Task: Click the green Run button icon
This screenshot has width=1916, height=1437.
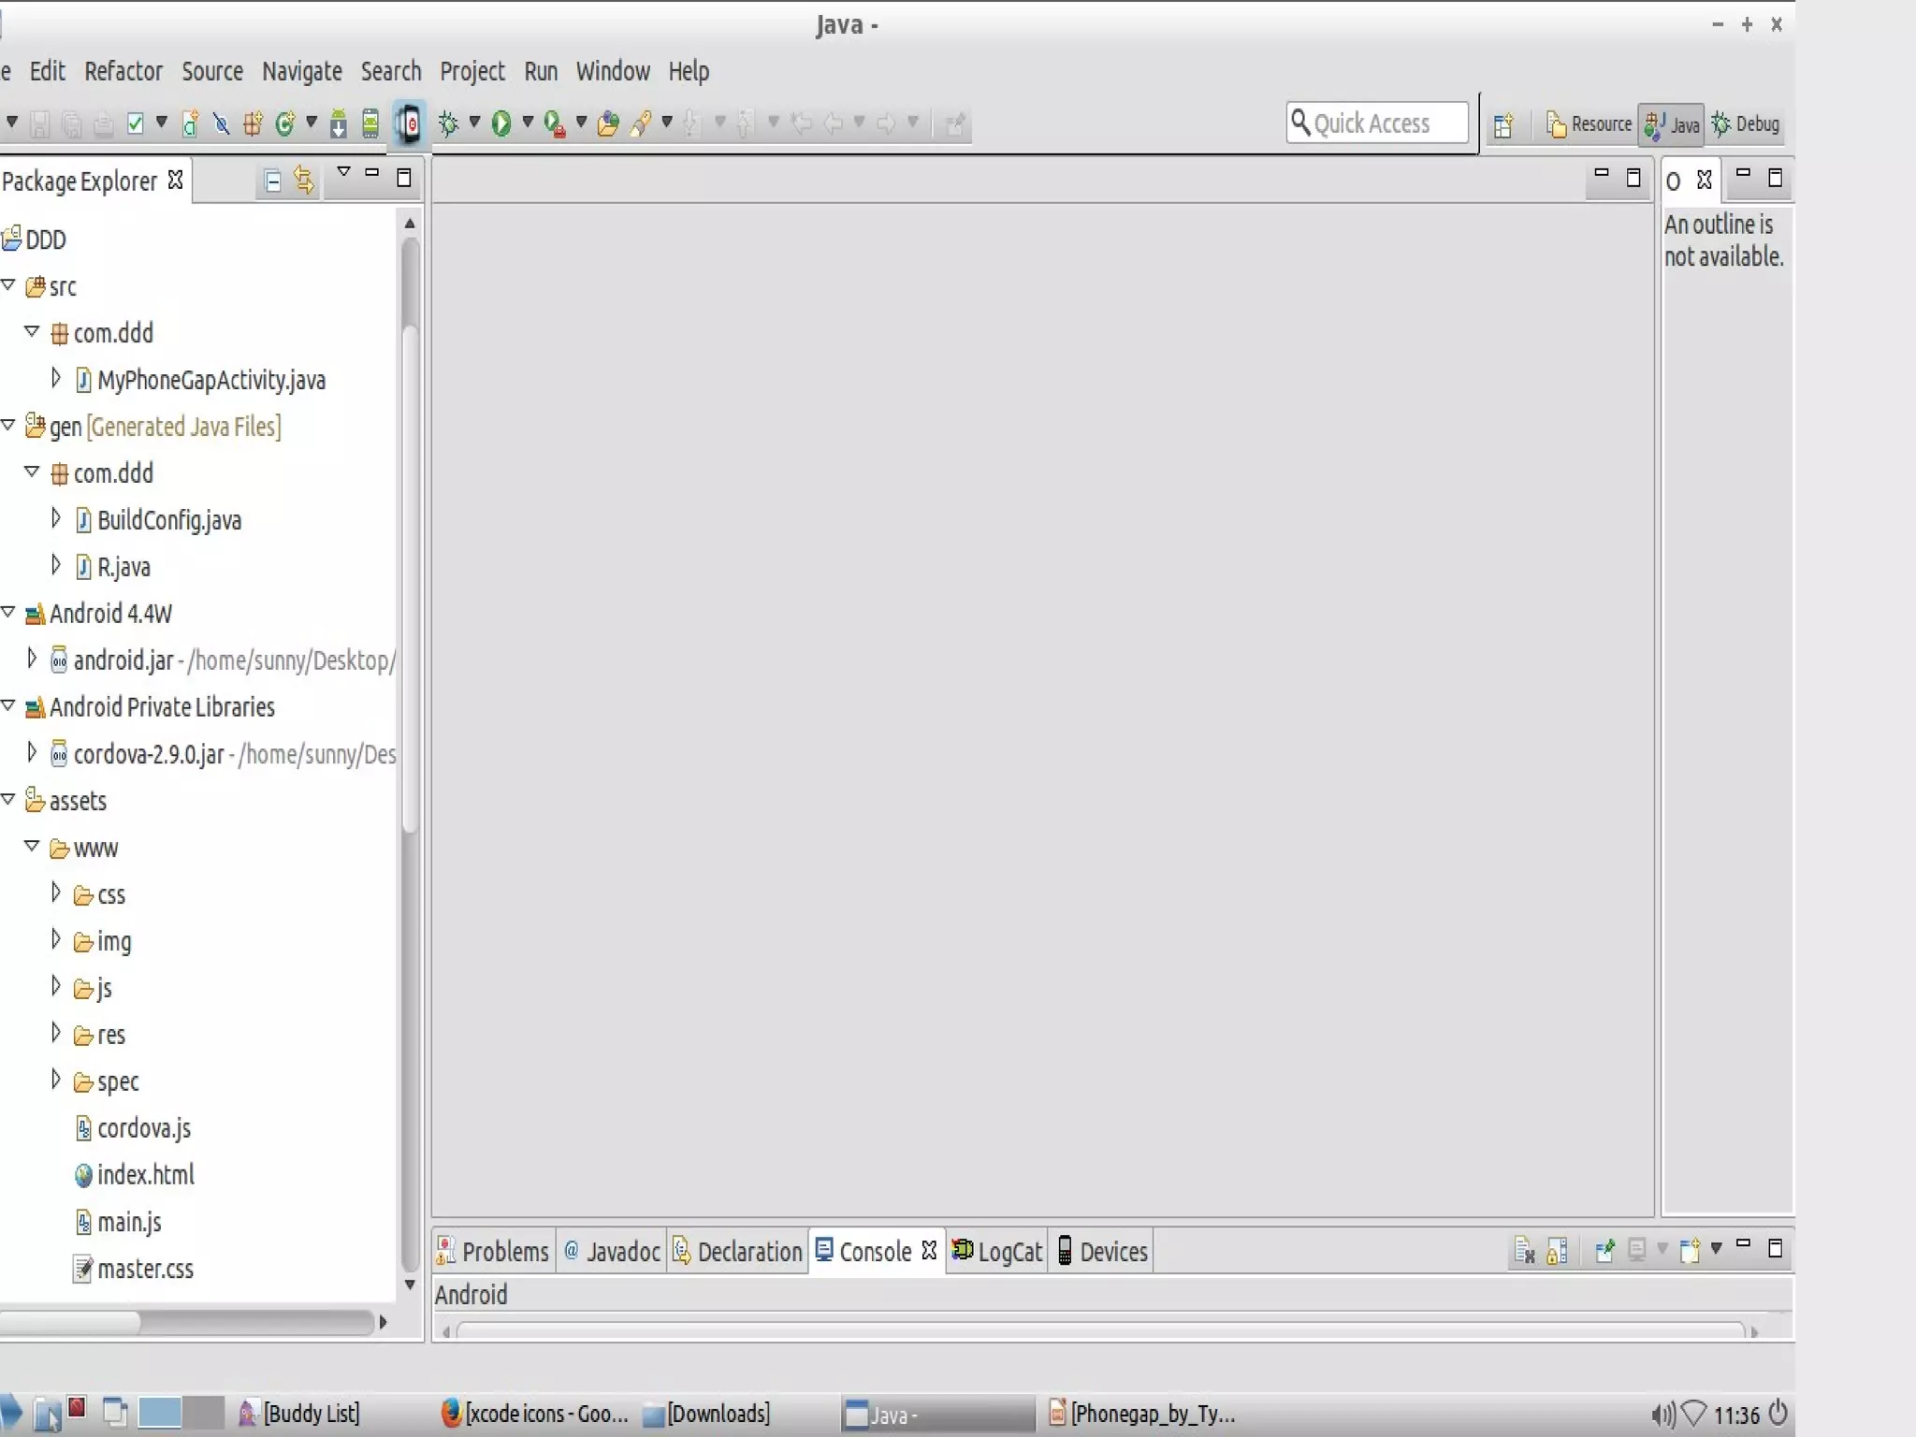Action: pos(501,123)
